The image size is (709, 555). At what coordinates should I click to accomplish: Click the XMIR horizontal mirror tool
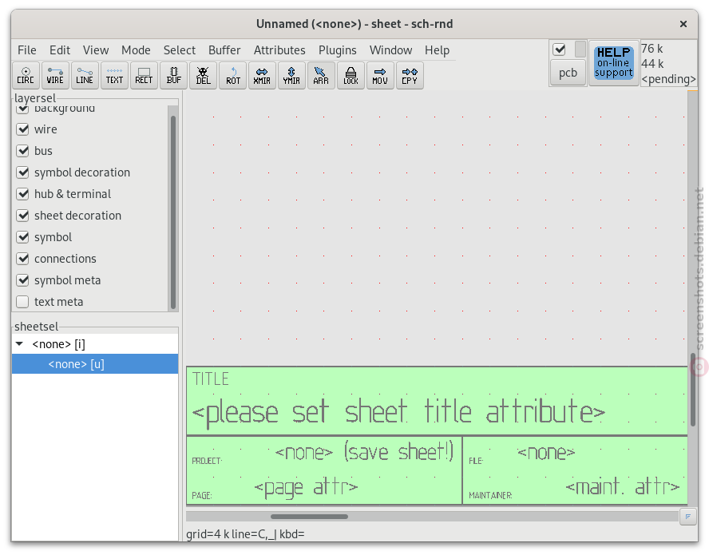tap(262, 76)
